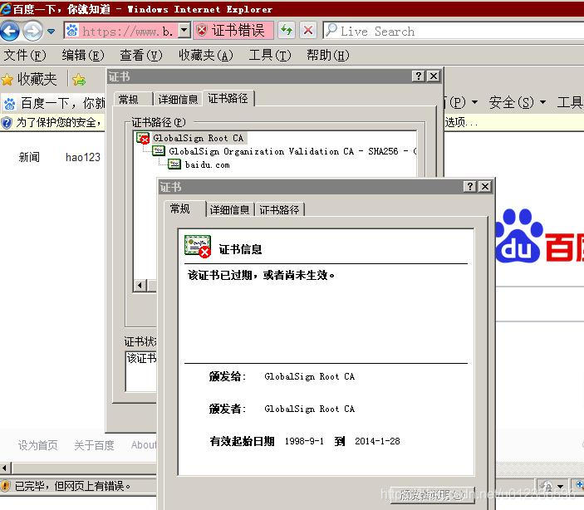The height and width of the screenshot is (510, 584).
Task: Click the baidu.com certificate icon
Action: 174,164
